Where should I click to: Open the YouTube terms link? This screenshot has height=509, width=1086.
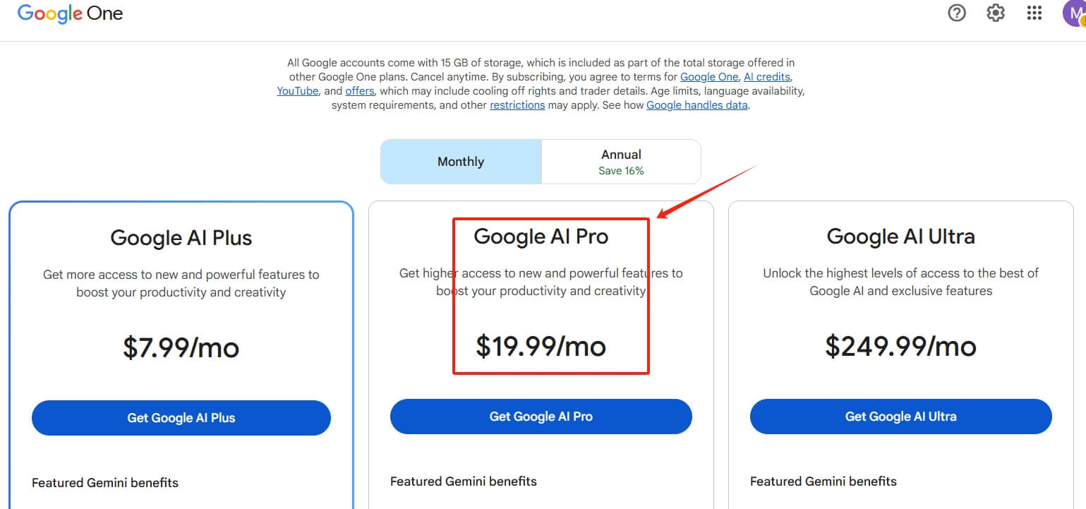coord(297,90)
